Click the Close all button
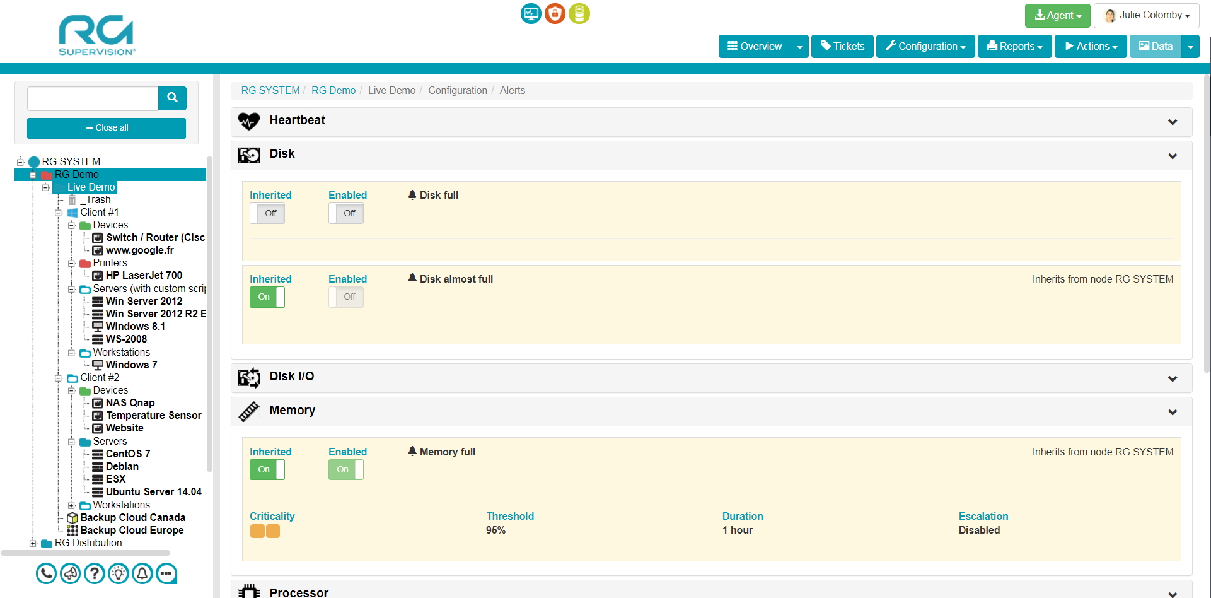The height and width of the screenshot is (598, 1211). (x=106, y=127)
